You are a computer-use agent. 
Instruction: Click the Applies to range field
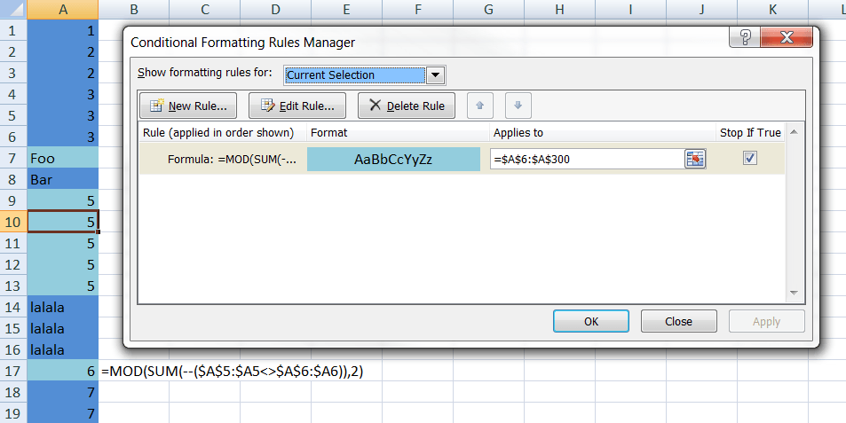click(584, 159)
